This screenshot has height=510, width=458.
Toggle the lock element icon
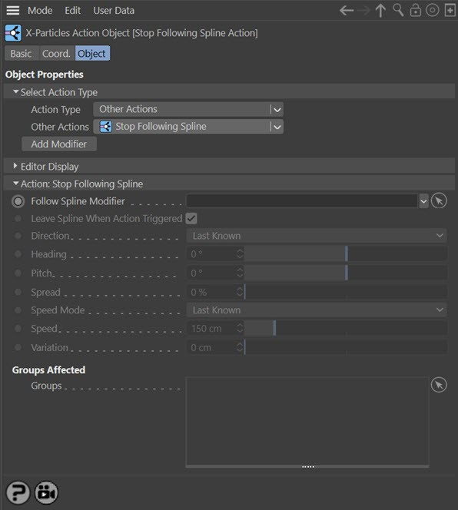click(416, 11)
